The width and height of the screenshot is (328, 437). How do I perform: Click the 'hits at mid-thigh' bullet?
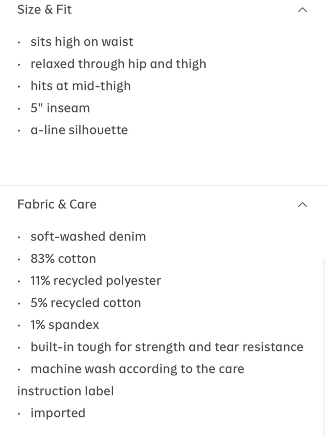click(80, 86)
